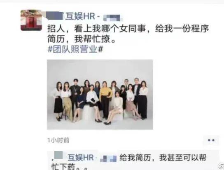Image resolution: width=224 pixels, height=170 pixels.
Task: Open the #团队照营业# hashtag topic
Action: pos(75,49)
